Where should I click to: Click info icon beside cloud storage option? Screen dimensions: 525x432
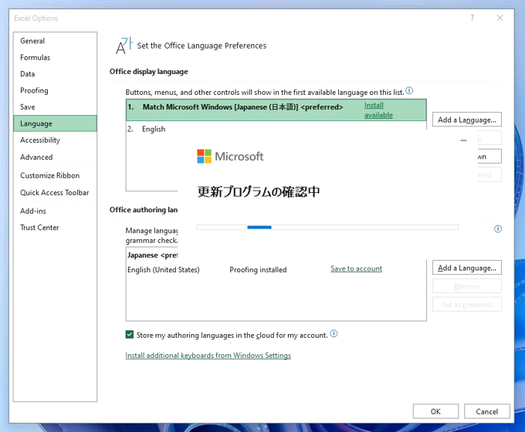334,333
